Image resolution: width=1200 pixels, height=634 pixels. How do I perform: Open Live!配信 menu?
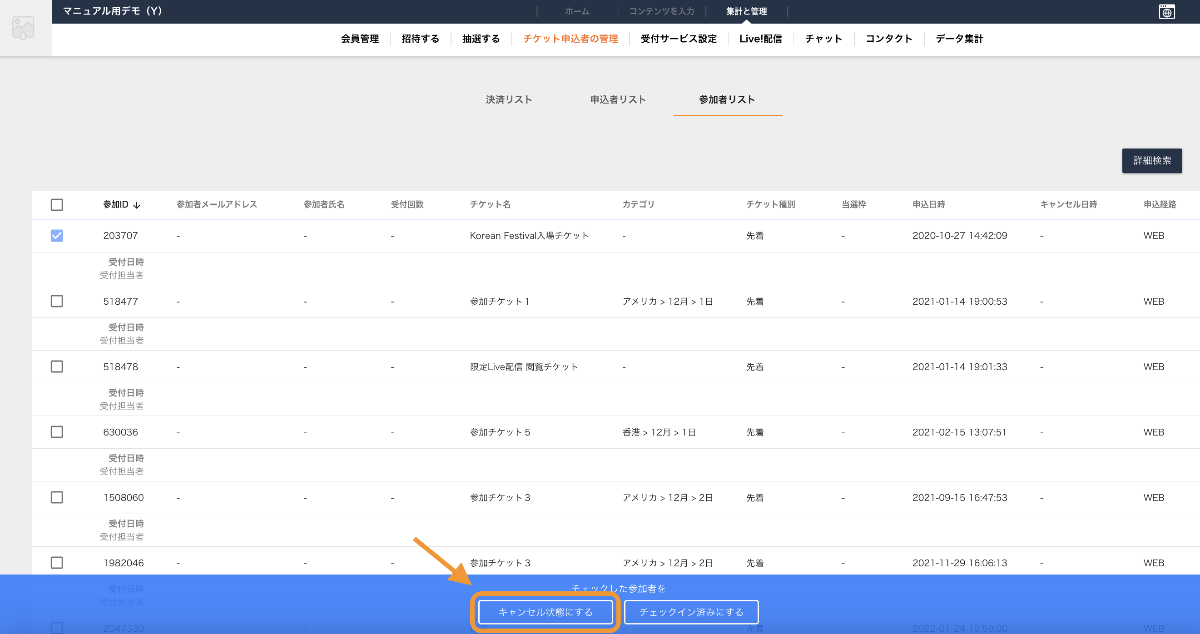coord(760,39)
